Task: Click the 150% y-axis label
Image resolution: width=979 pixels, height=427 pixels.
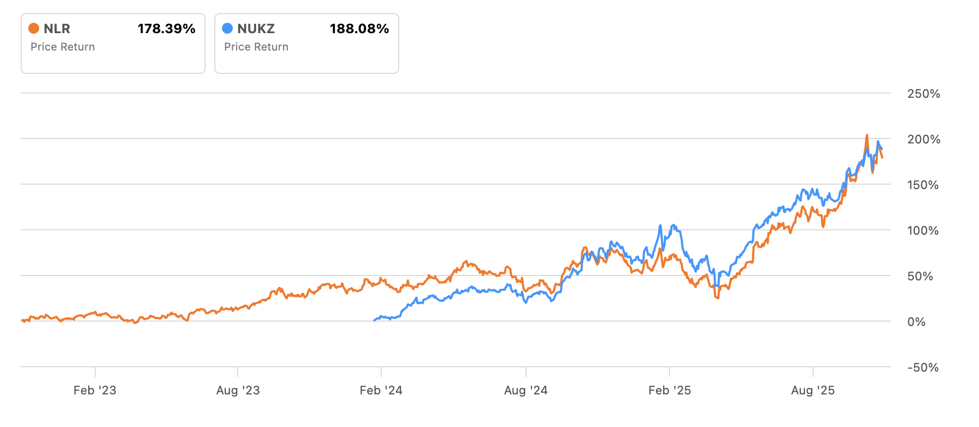Action: coord(923,185)
